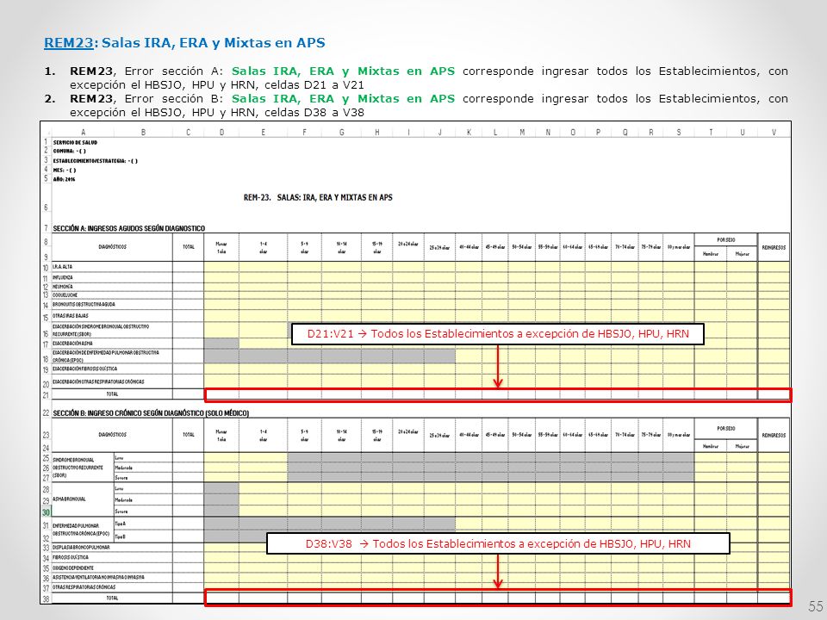Select spreadsheet column header V
The image size is (827, 620).
click(x=774, y=133)
